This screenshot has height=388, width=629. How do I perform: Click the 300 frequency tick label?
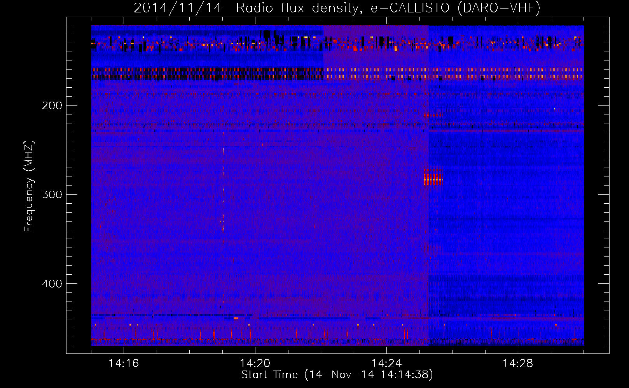click(52, 194)
